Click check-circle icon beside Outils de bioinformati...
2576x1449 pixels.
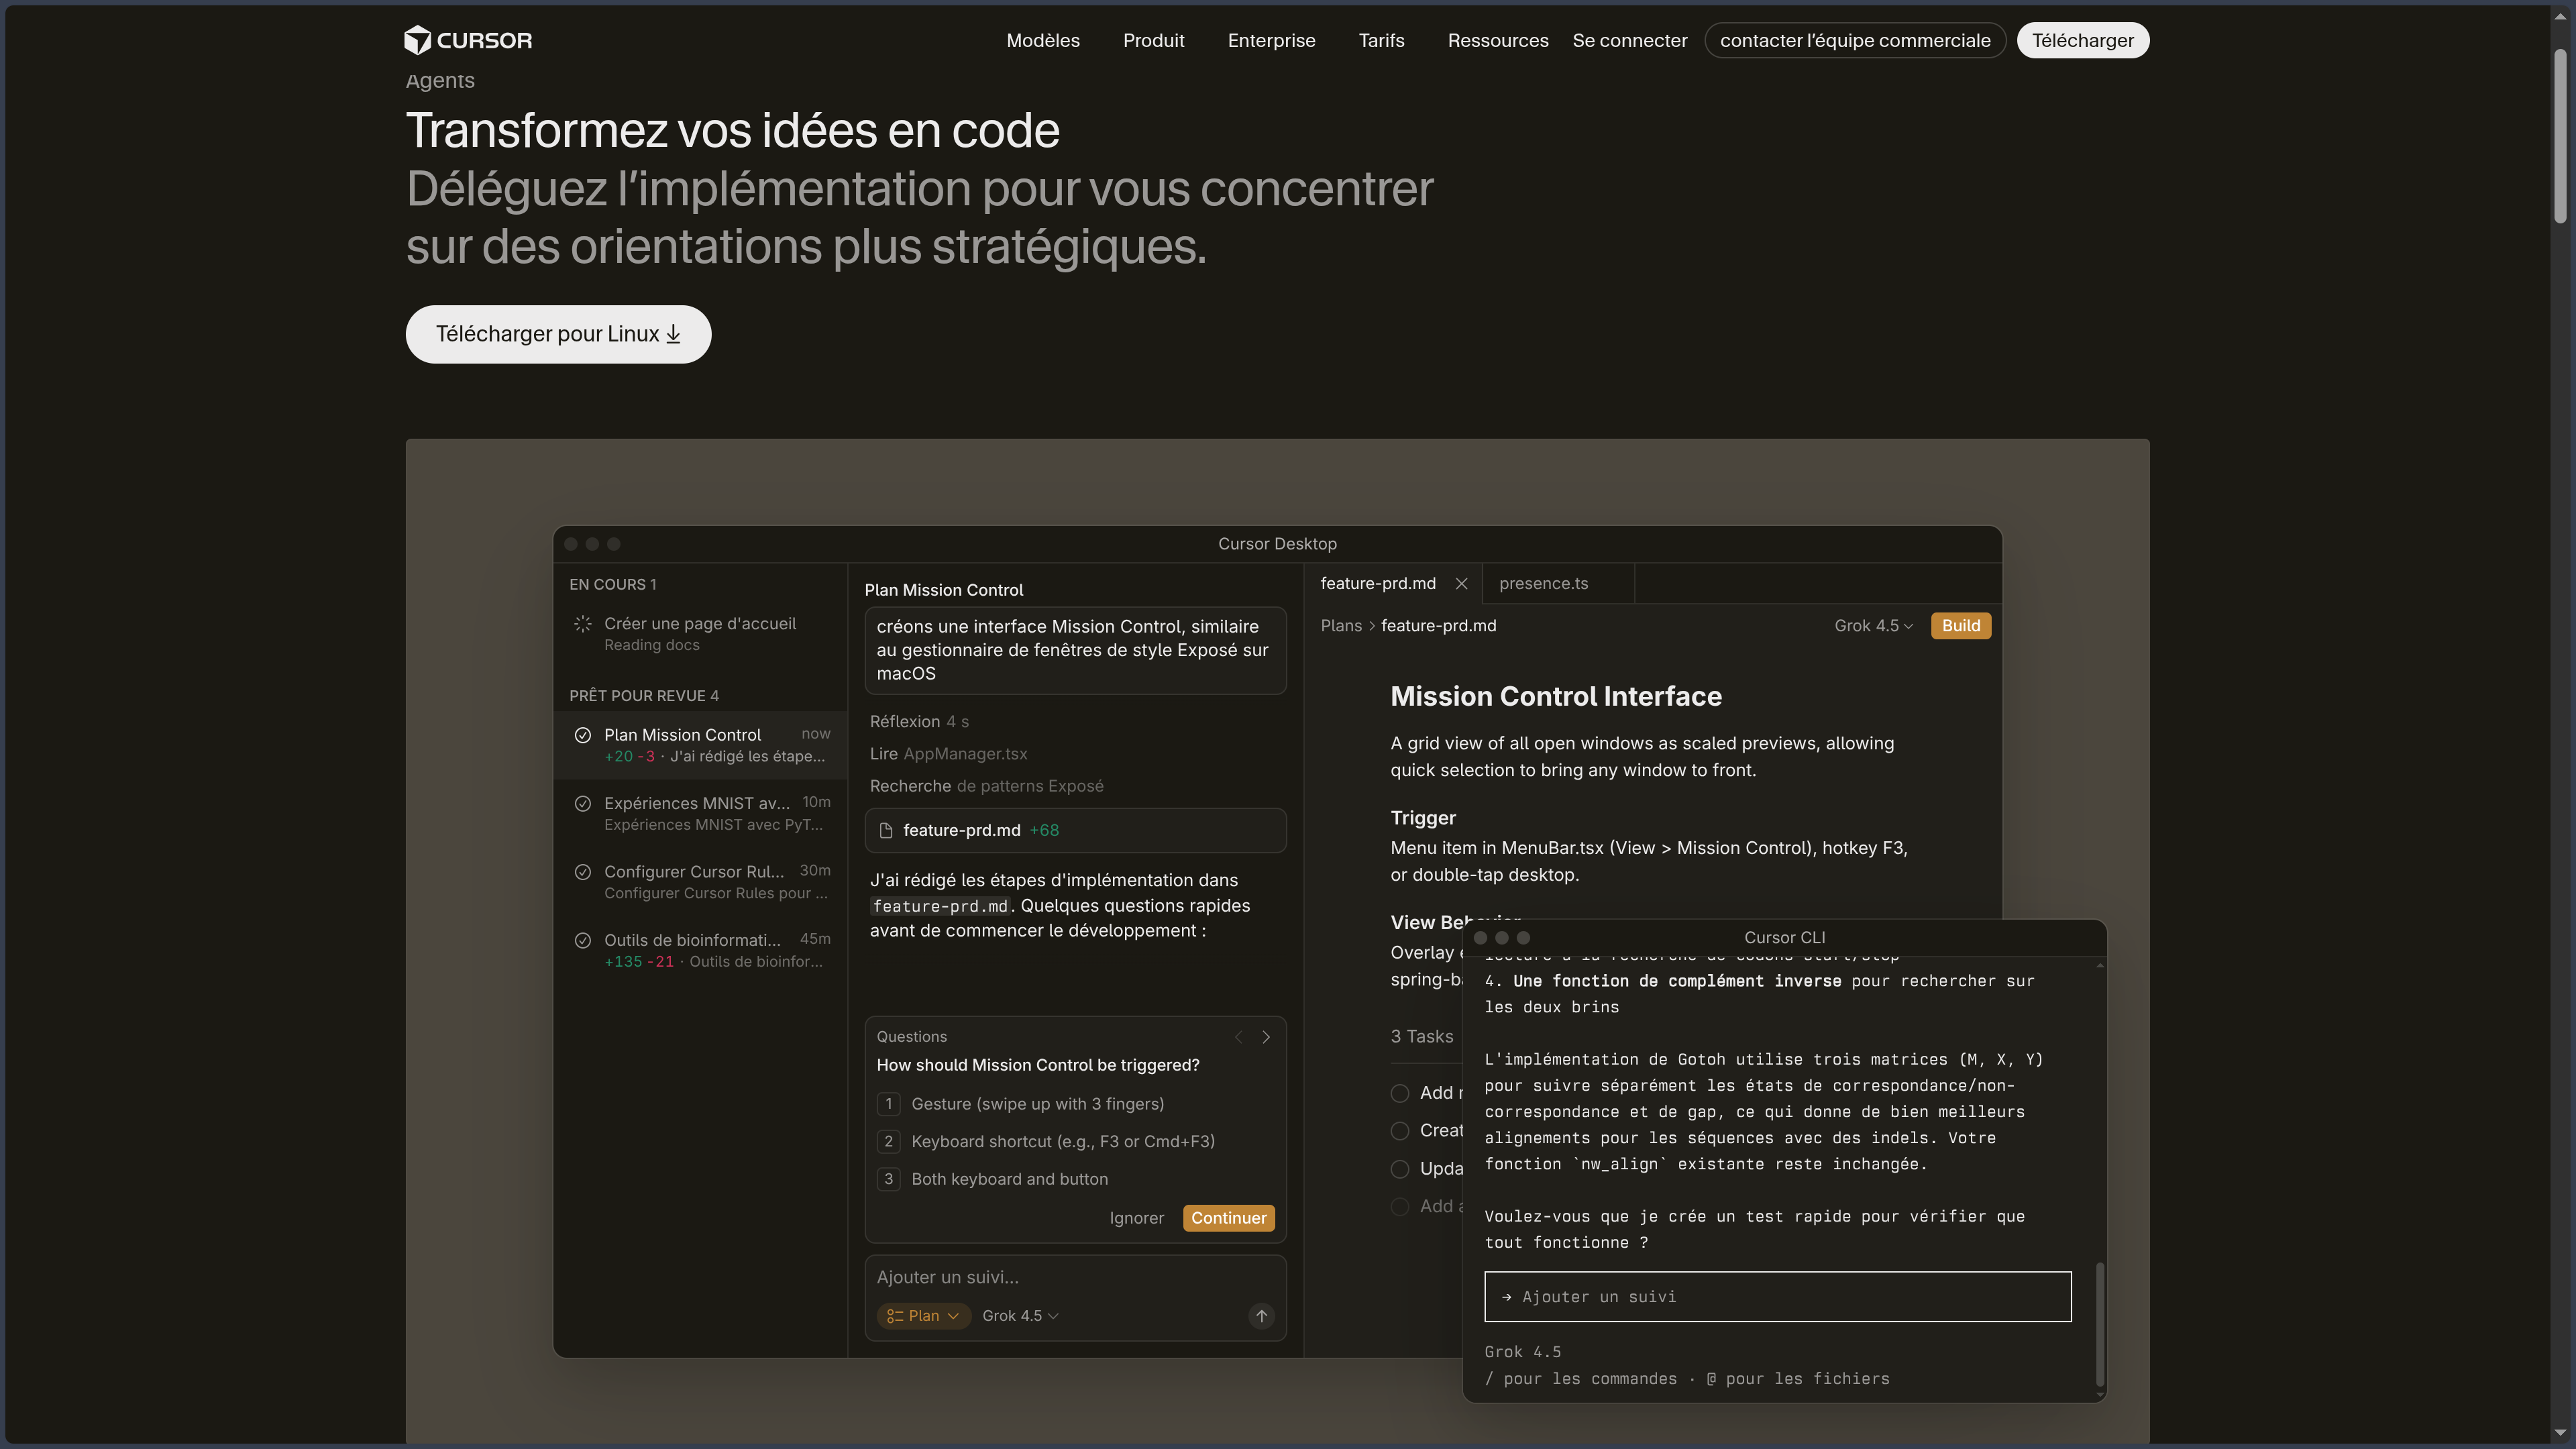click(583, 940)
